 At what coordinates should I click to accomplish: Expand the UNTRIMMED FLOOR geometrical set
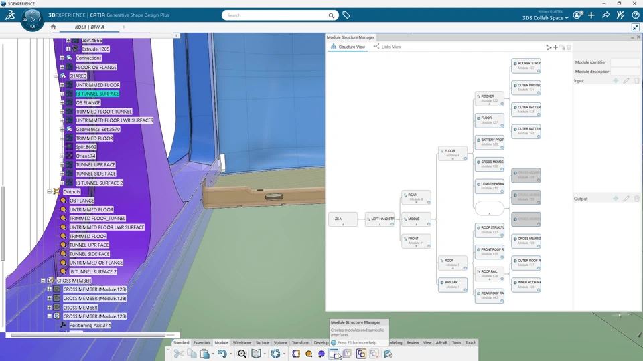pyautogui.click(x=62, y=85)
